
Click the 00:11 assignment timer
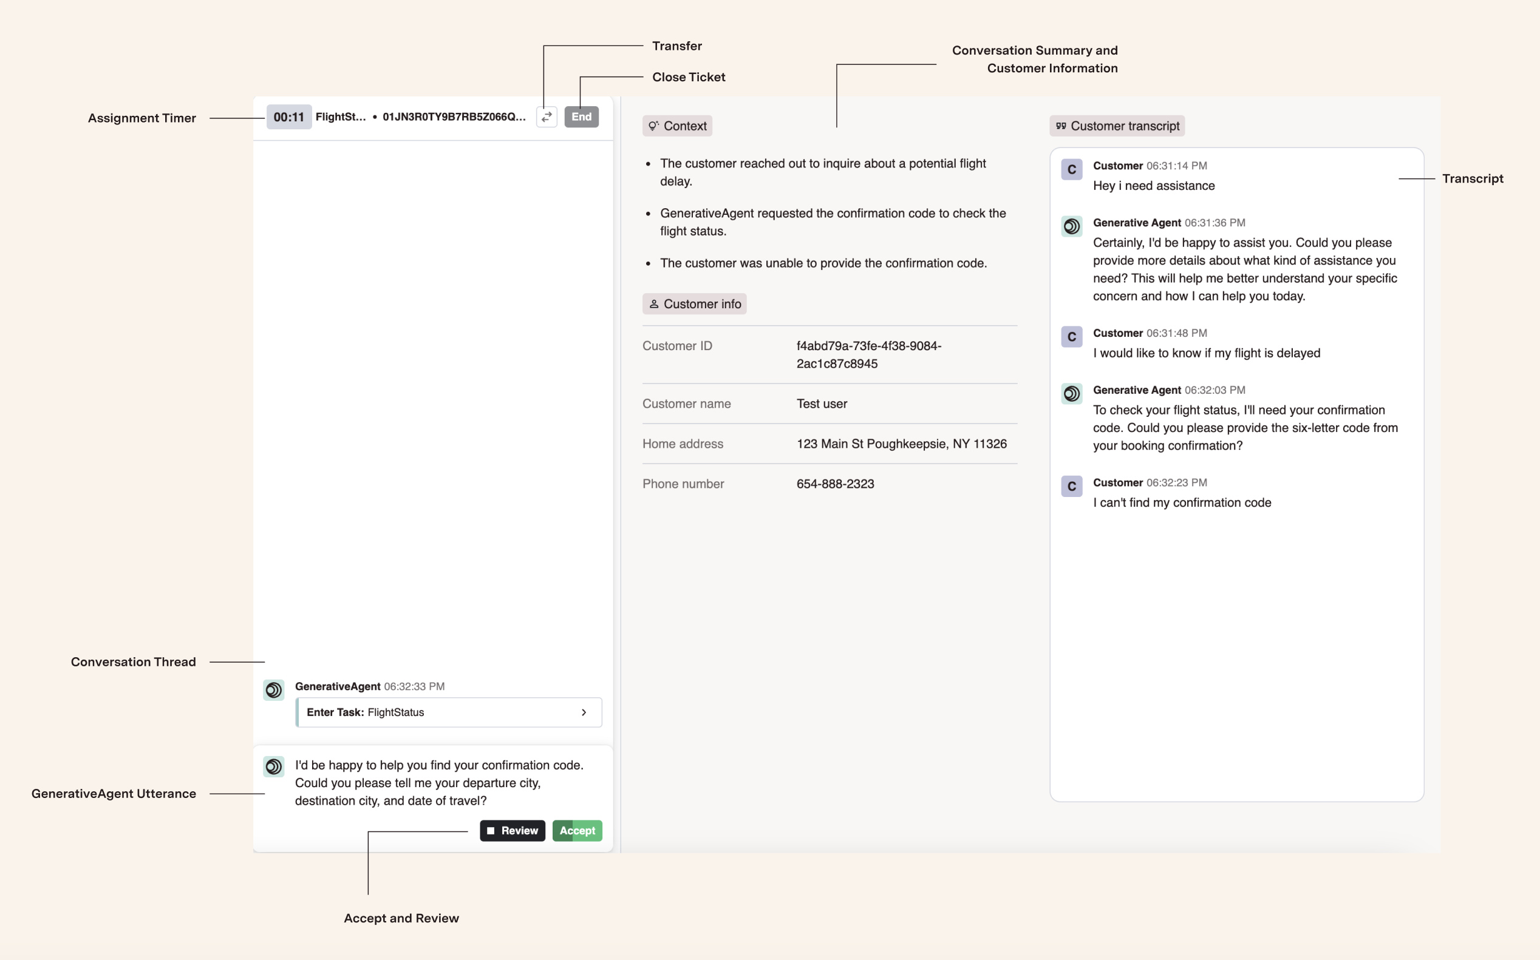click(x=288, y=117)
